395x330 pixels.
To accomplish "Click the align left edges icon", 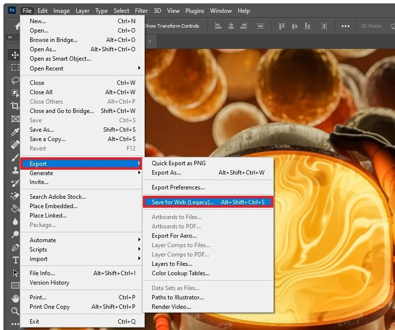I will pos(218,26).
